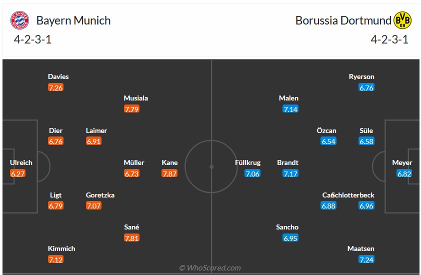This screenshot has height=275, width=421.
Task: Click the Sancho player name
Action: tap(287, 227)
